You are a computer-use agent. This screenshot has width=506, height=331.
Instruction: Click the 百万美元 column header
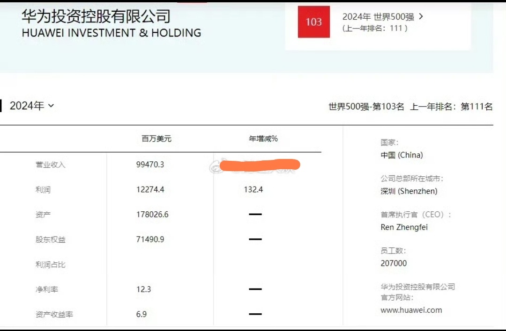[156, 139]
